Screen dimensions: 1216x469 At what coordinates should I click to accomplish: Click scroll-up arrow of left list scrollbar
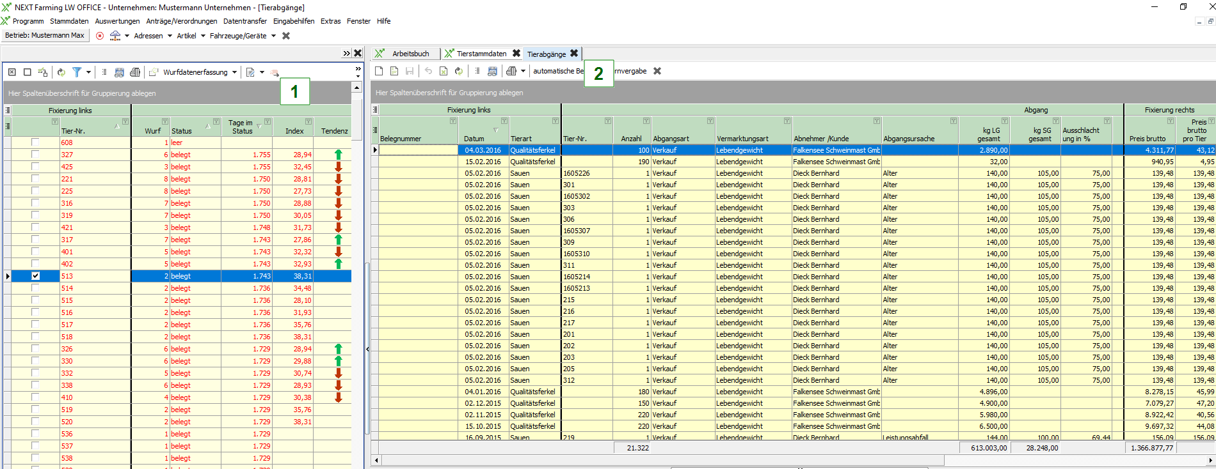tap(357, 87)
